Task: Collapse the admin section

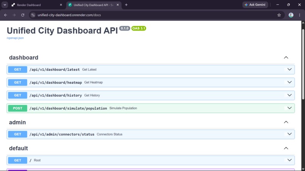Action: click(x=286, y=122)
